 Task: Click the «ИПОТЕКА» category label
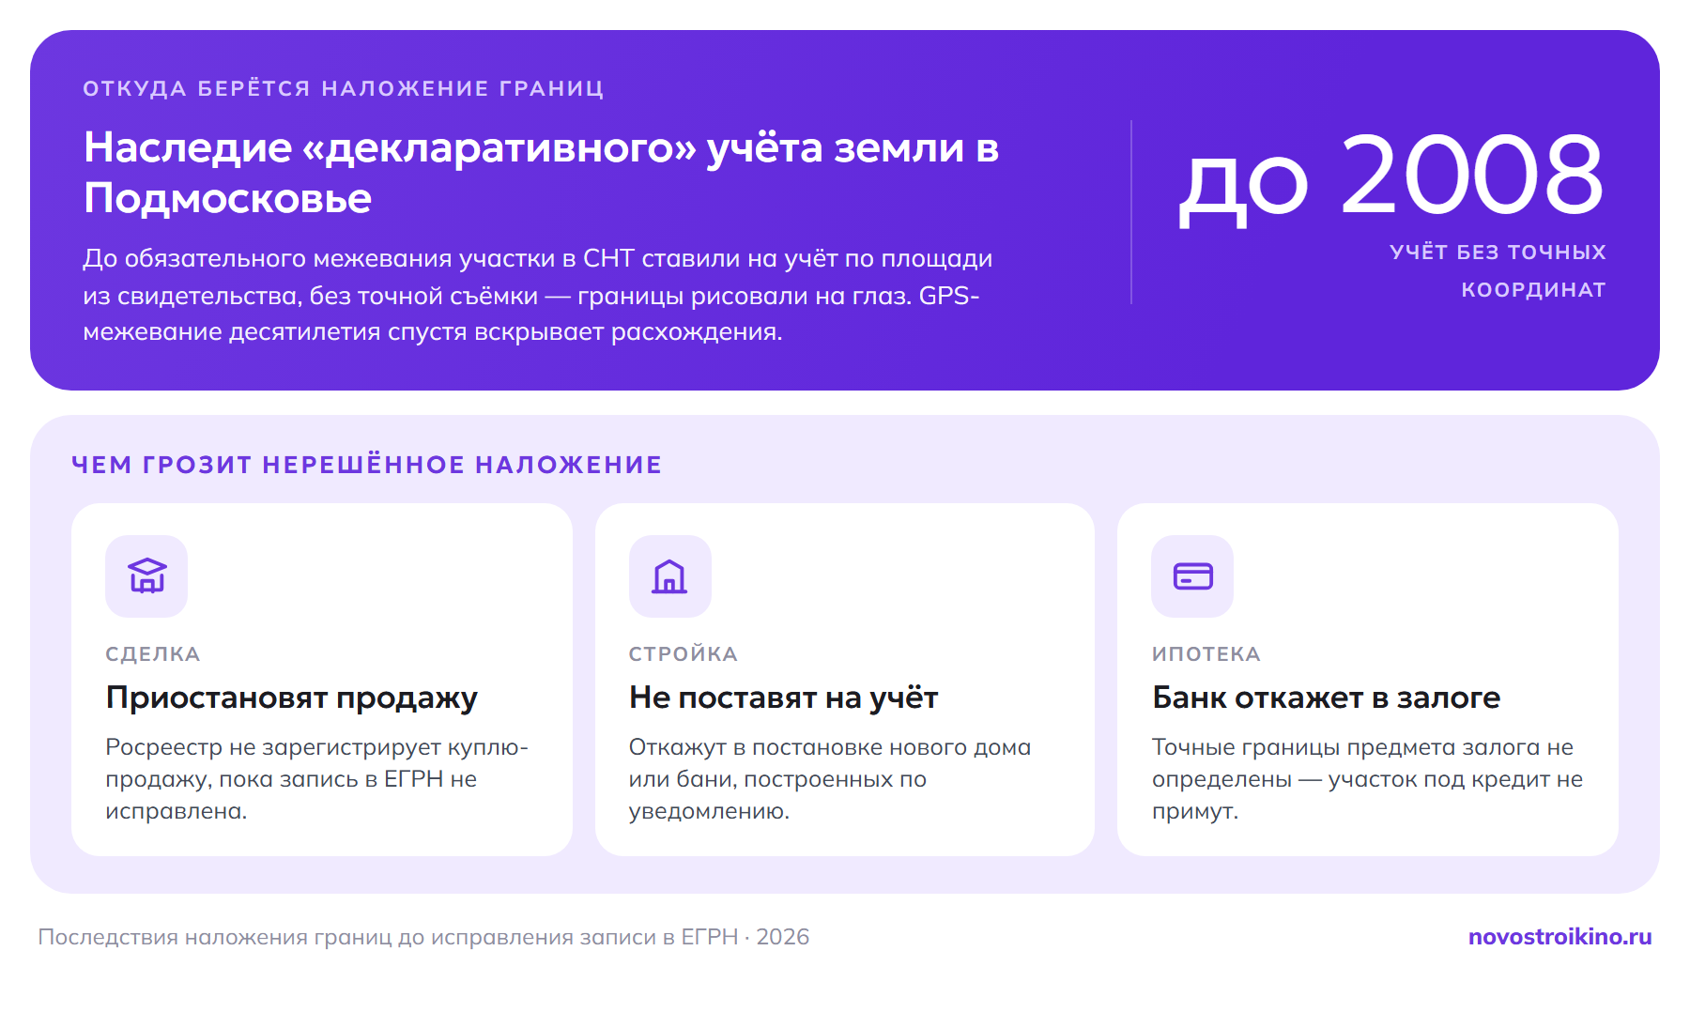pos(1206,654)
